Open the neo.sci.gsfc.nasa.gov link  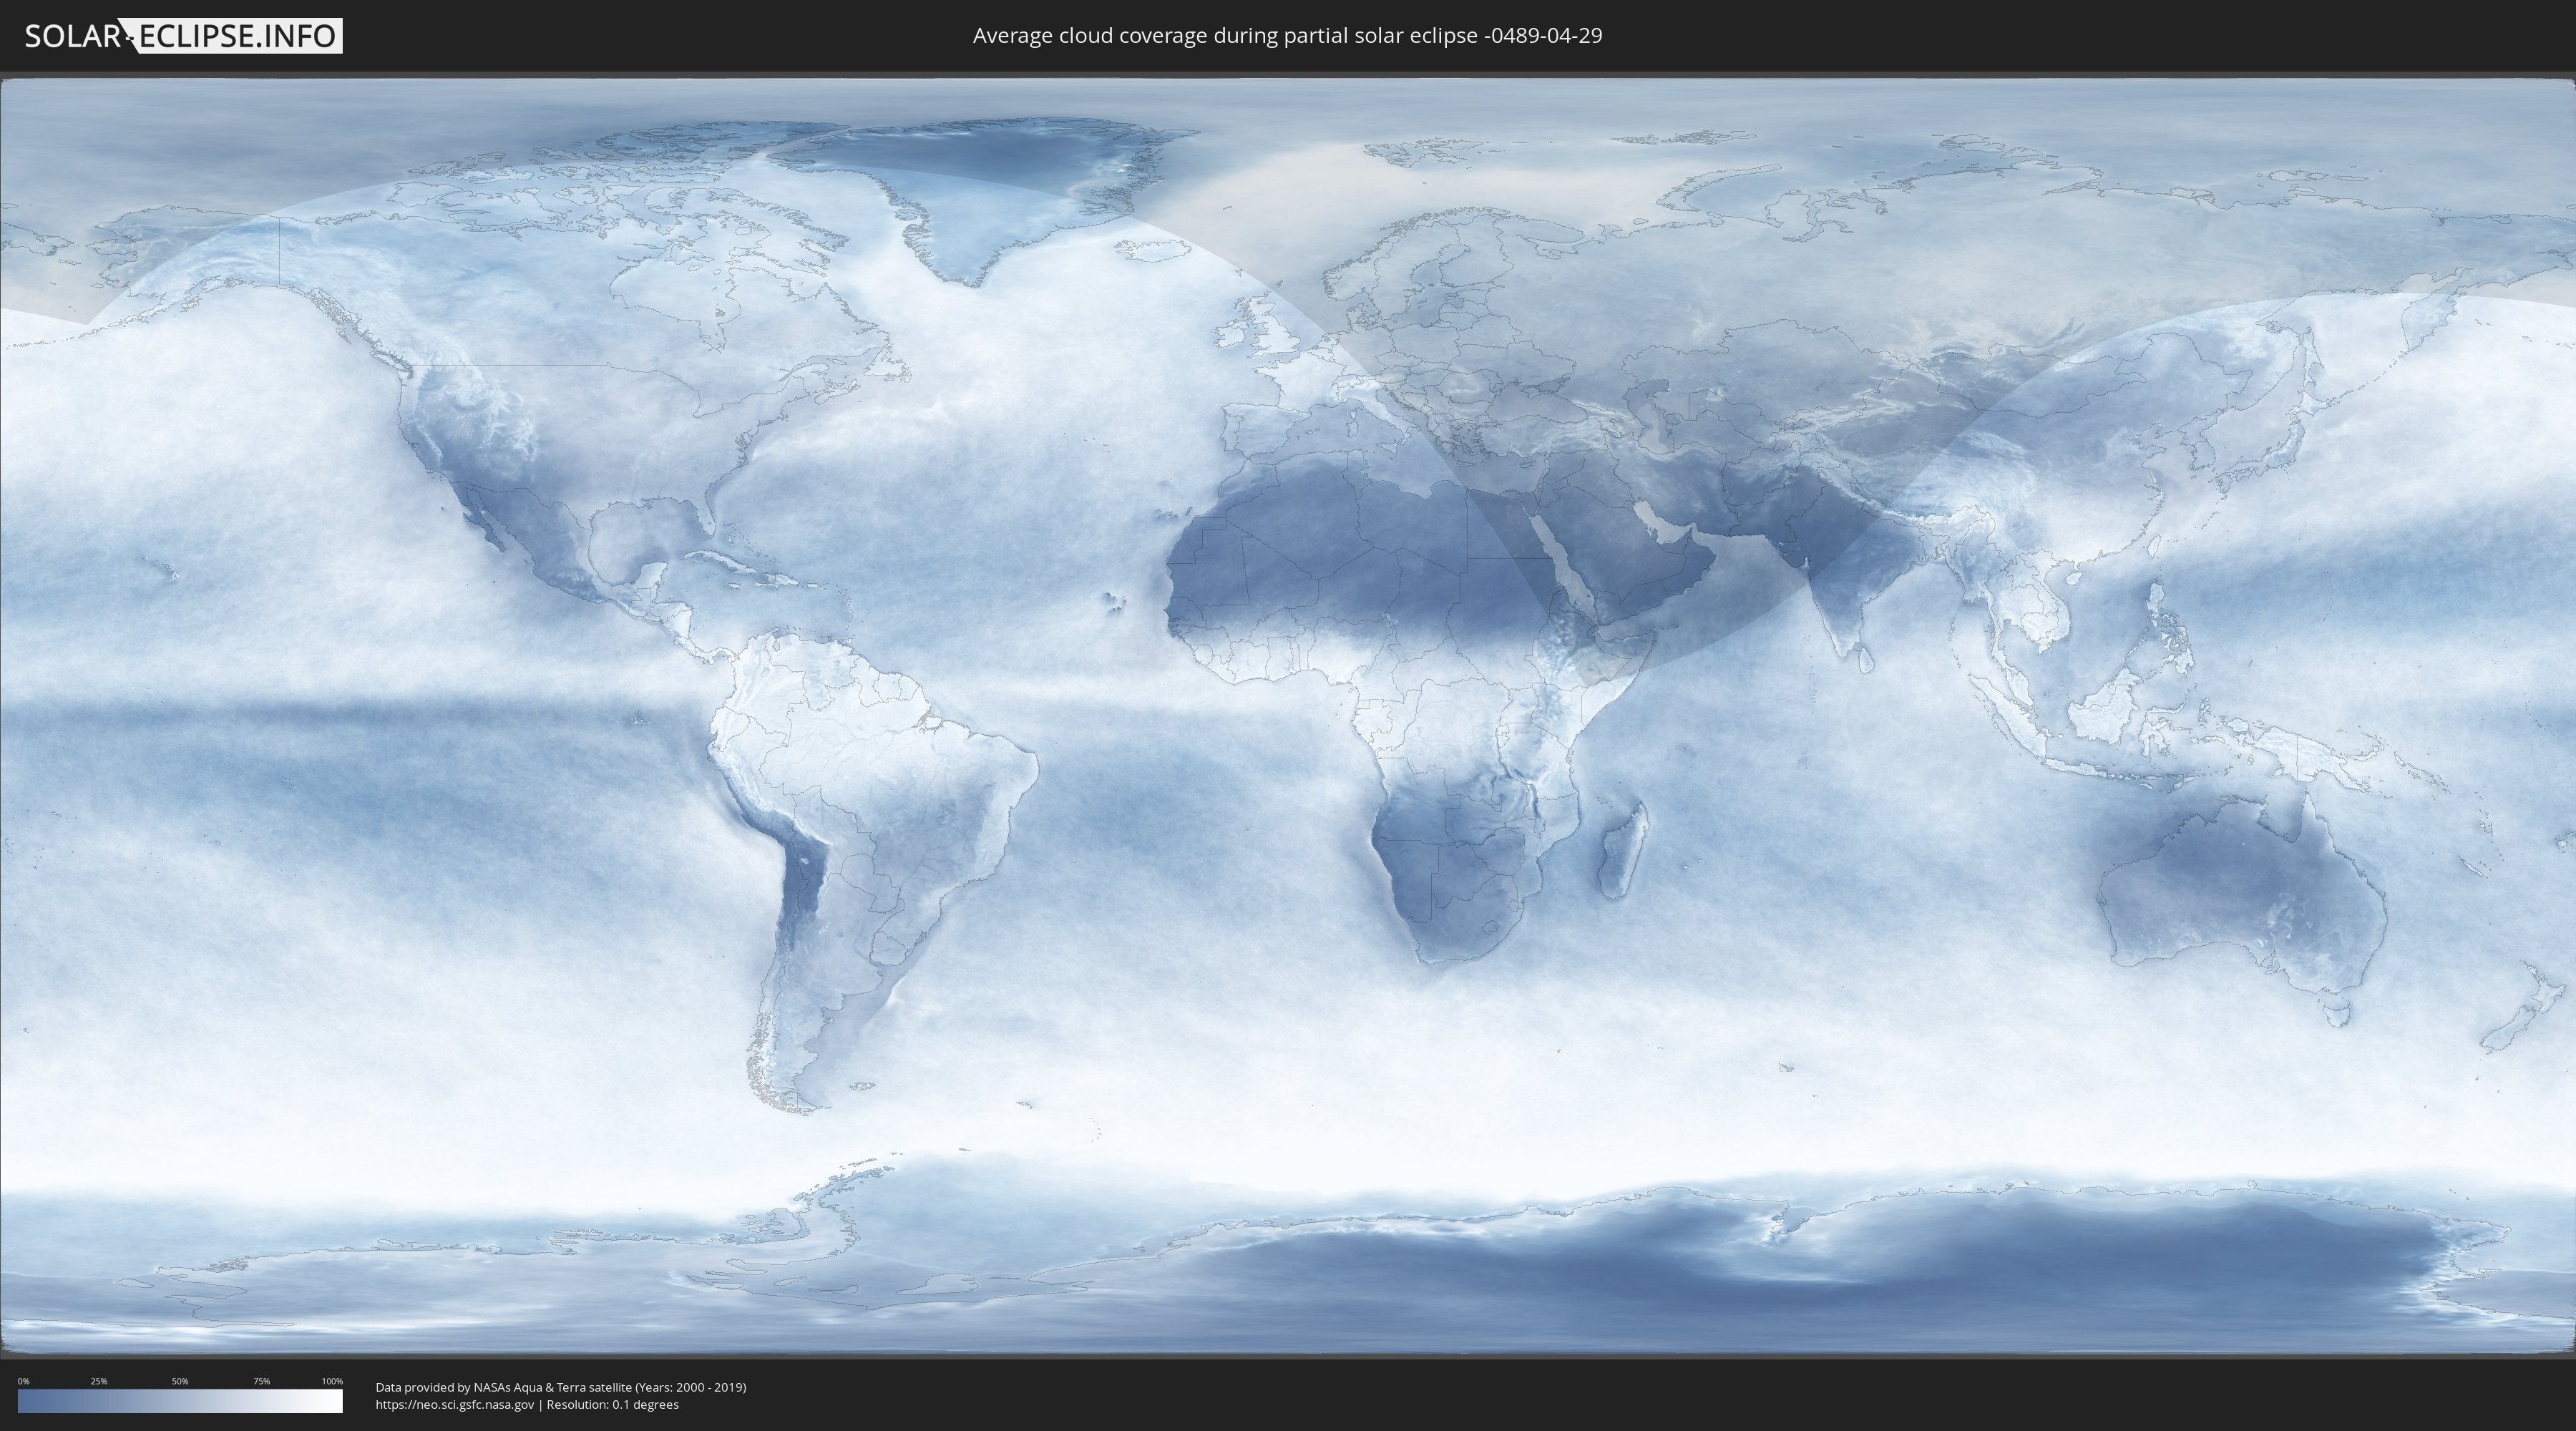(454, 1404)
